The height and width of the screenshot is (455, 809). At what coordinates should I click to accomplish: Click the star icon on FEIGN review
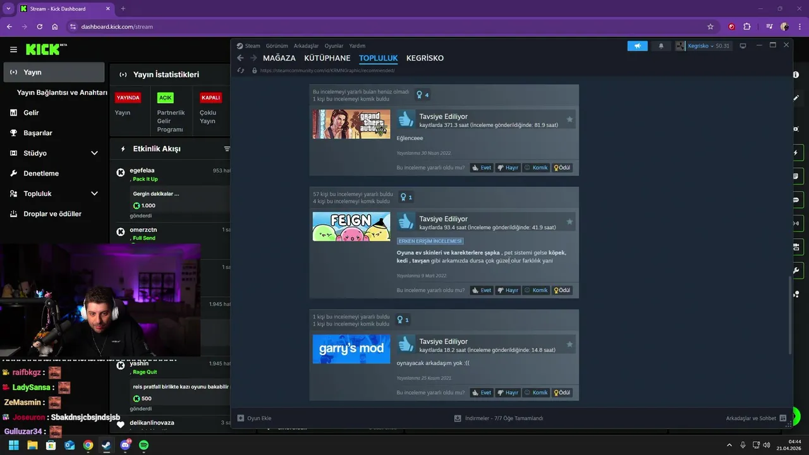coord(569,221)
